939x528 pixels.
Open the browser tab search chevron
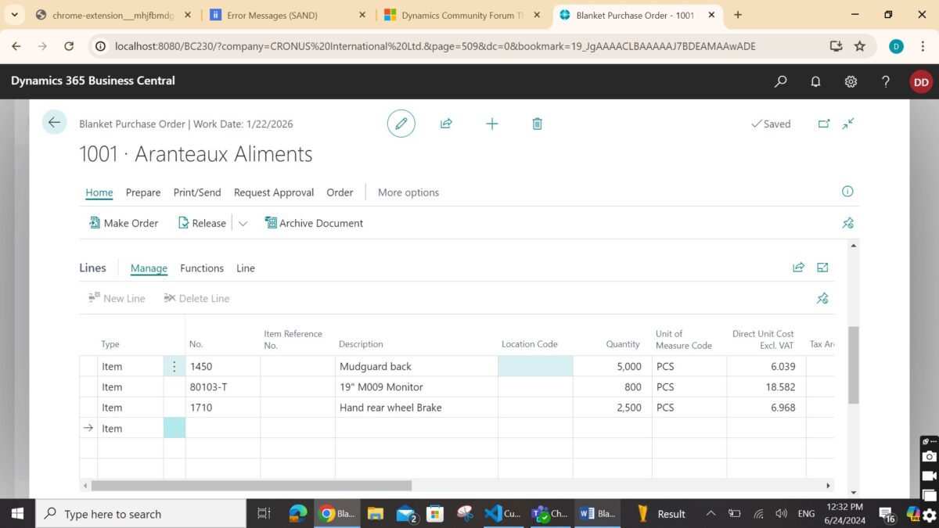point(14,15)
